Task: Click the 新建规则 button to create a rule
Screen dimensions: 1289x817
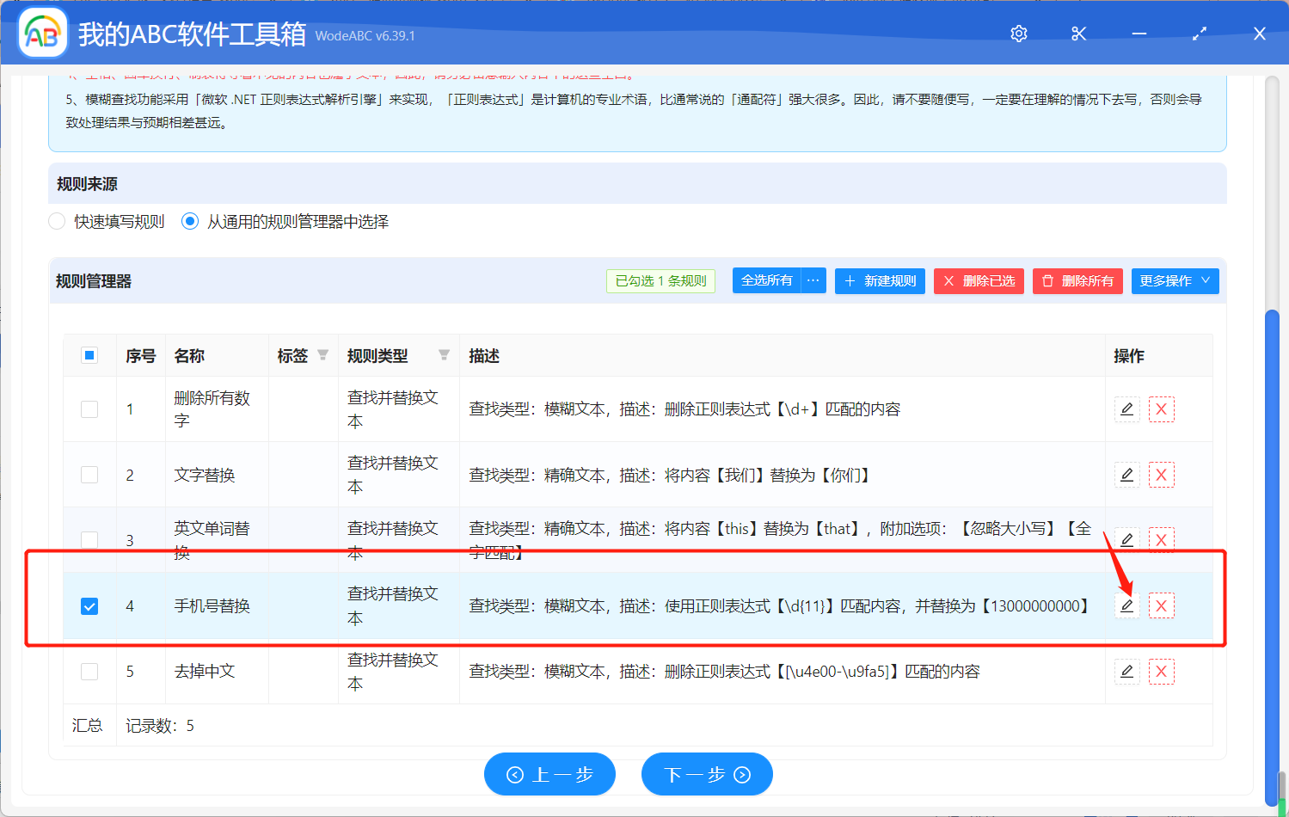Action: tap(880, 280)
